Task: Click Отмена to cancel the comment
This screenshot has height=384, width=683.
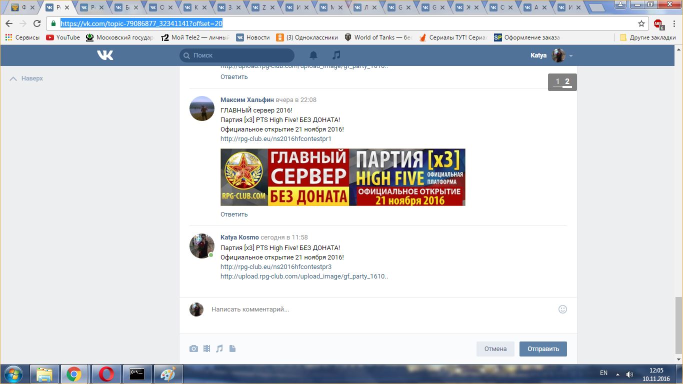Action: [x=495, y=349]
